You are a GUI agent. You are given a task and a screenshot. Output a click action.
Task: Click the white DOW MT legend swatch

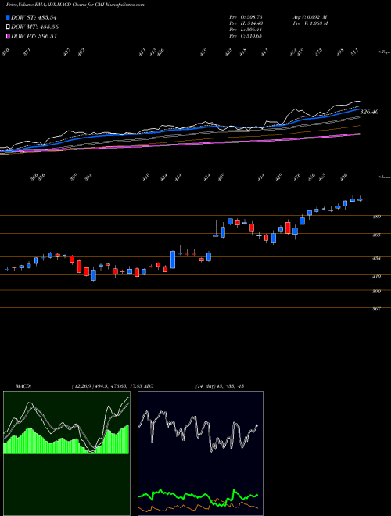pyautogui.click(x=9, y=27)
